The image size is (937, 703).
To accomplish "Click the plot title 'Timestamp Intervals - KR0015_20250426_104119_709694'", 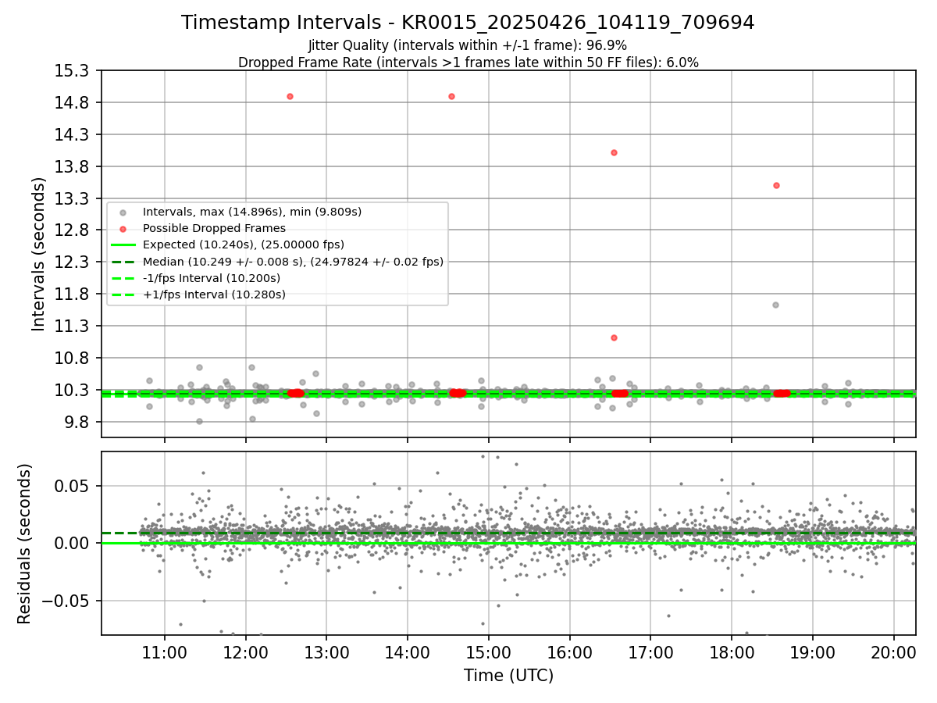I will point(468,23).
